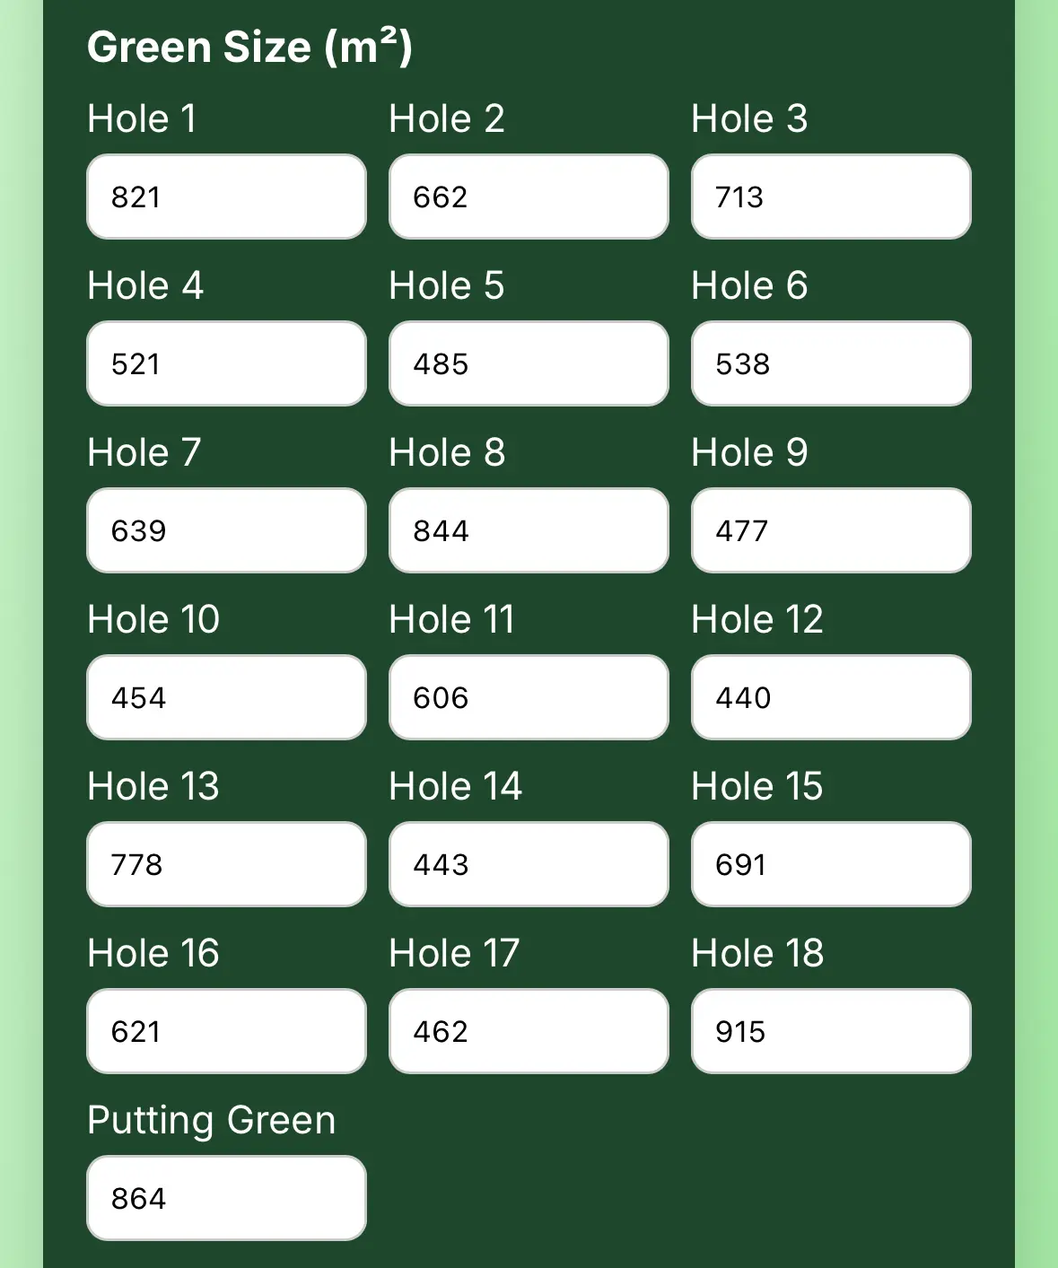Click the Hole 8 field with value 844
The image size is (1058, 1268).
[x=528, y=530]
